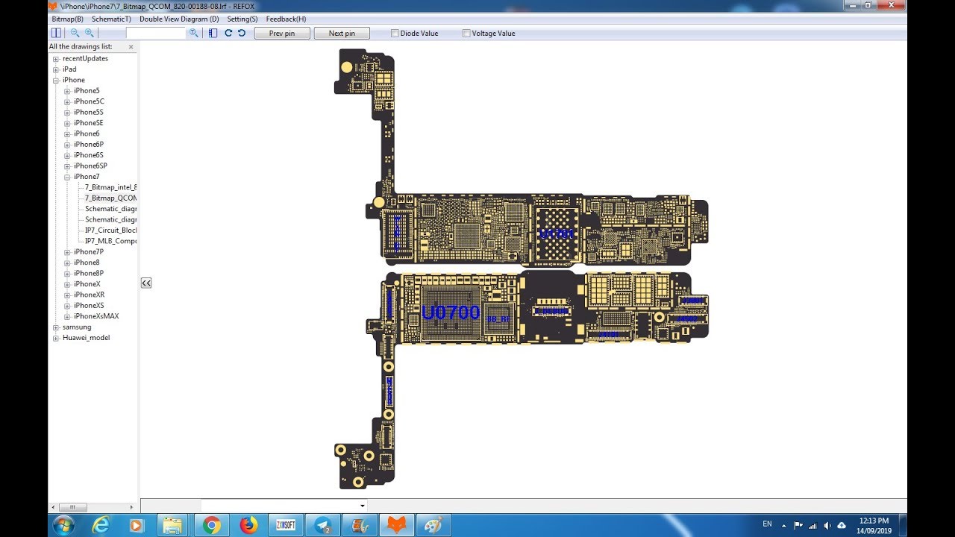Click the component search input field
The height and width of the screenshot is (537, 955).
click(156, 33)
